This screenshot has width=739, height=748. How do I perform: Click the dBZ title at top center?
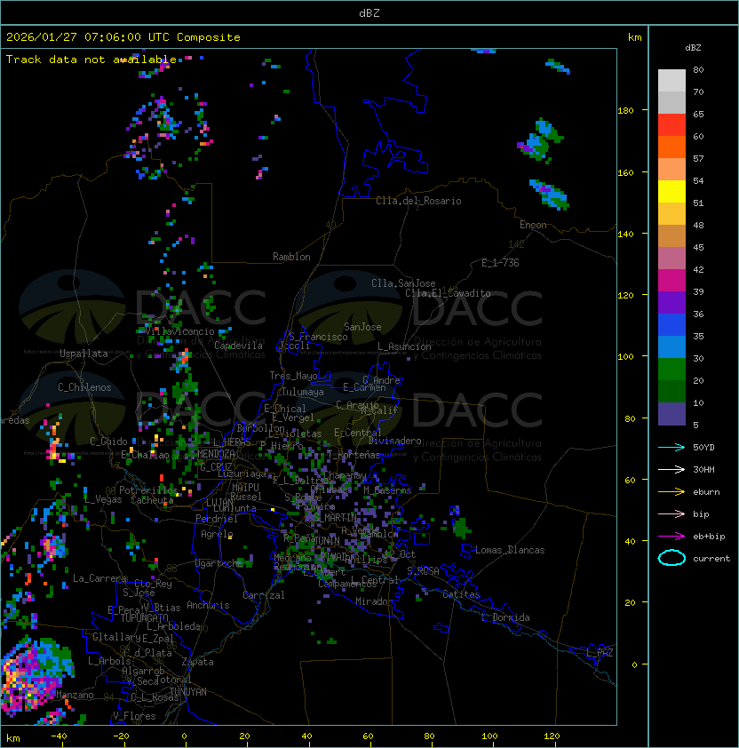point(369,12)
